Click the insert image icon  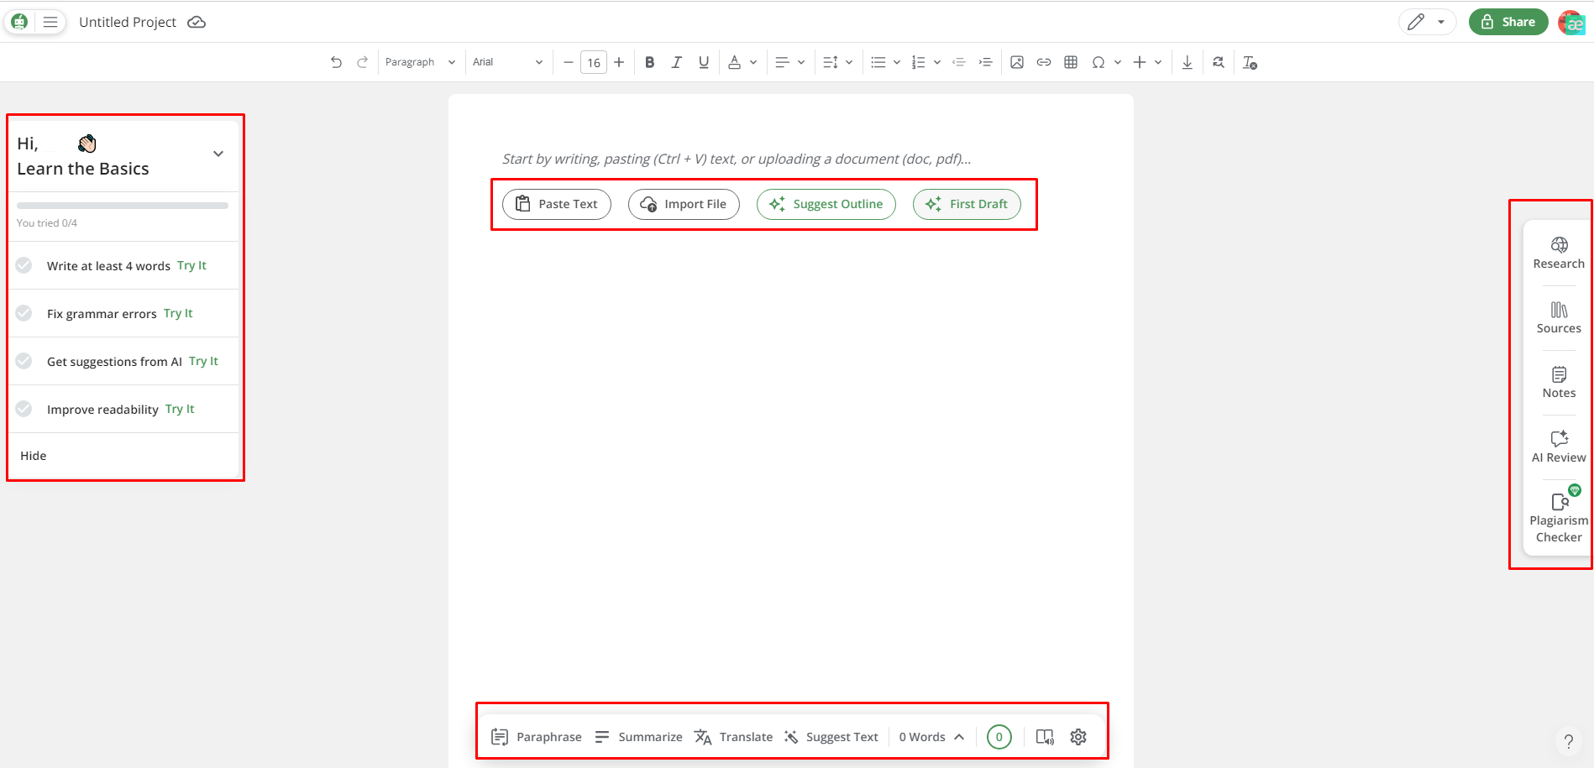tap(1017, 62)
